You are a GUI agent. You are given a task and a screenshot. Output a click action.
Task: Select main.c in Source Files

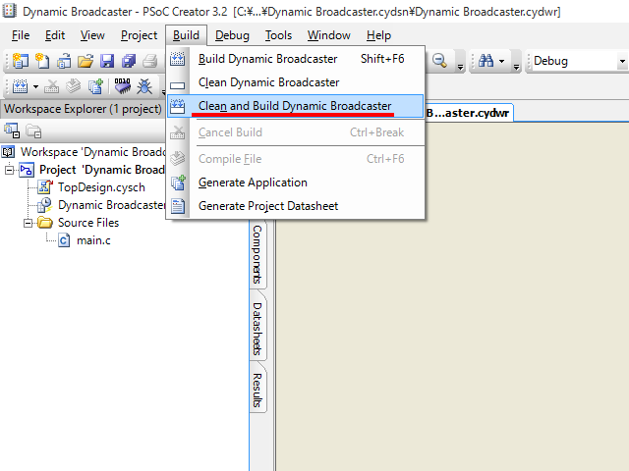93,240
